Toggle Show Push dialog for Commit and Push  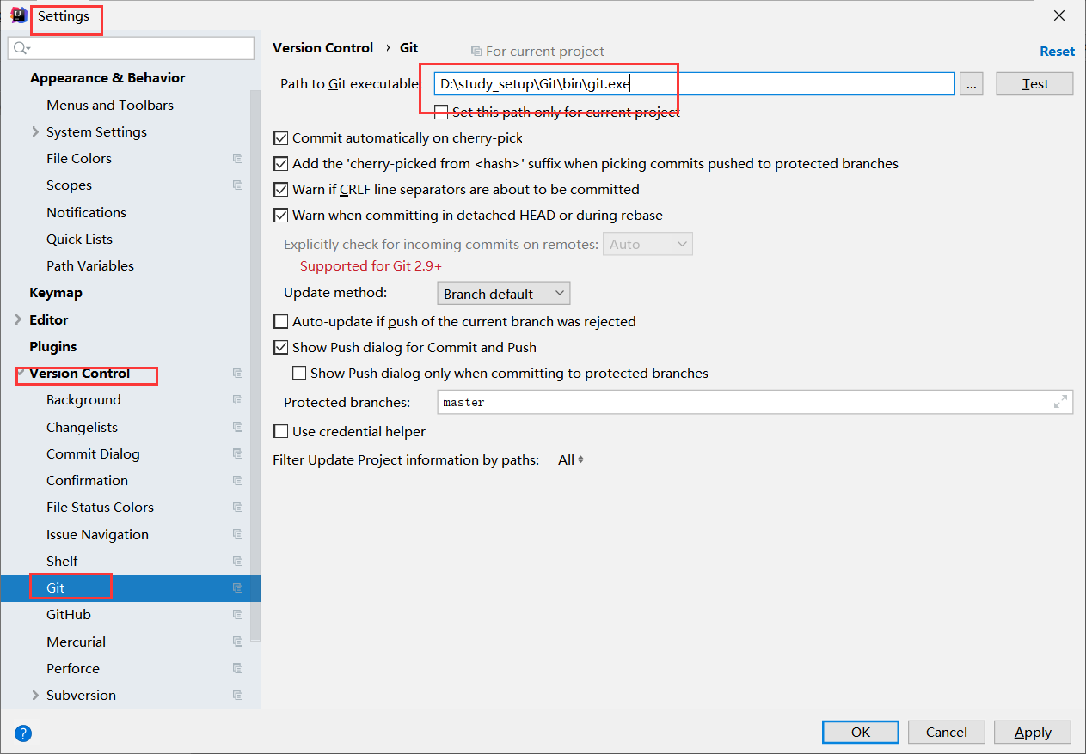point(280,347)
